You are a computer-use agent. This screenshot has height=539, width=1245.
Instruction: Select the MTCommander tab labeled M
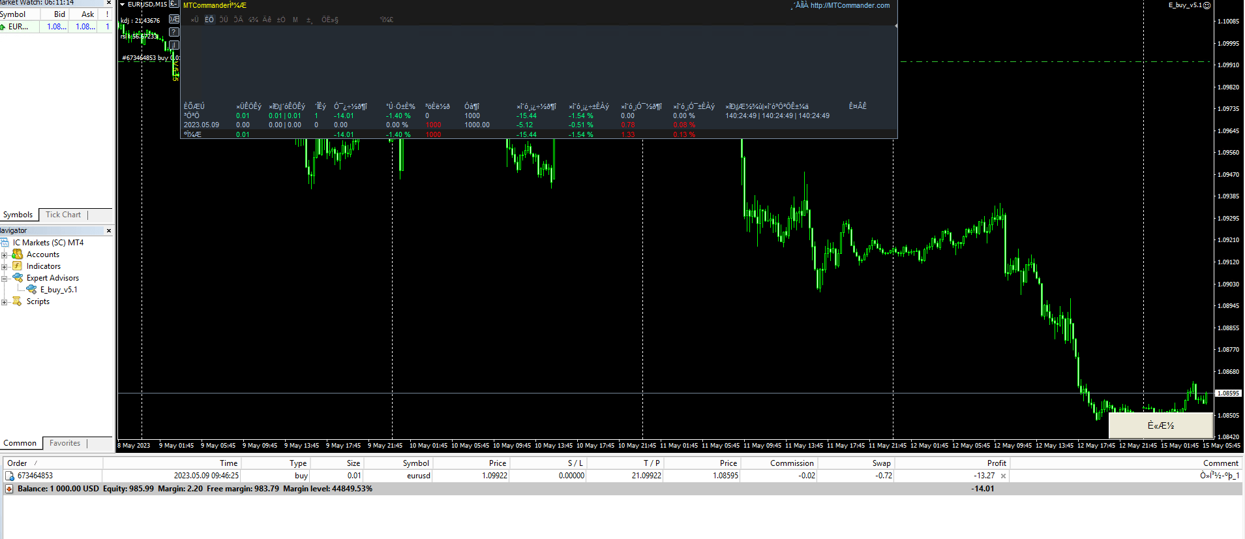point(295,20)
